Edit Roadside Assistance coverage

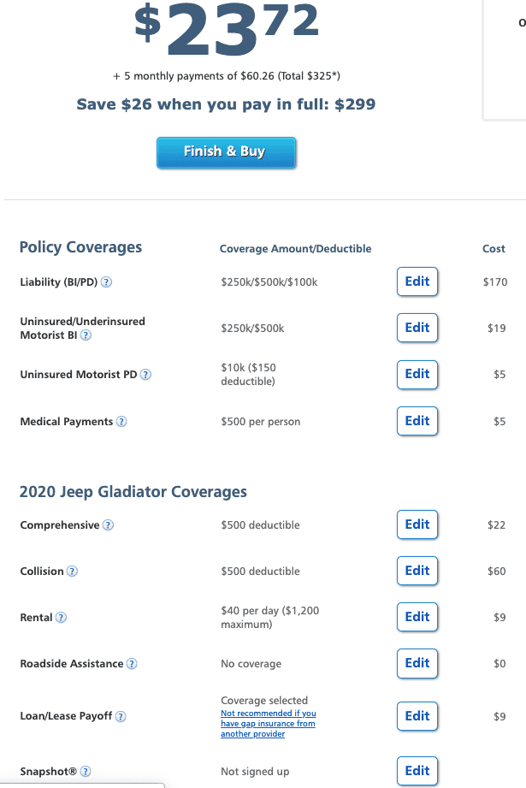pyautogui.click(x=417, y=663)
